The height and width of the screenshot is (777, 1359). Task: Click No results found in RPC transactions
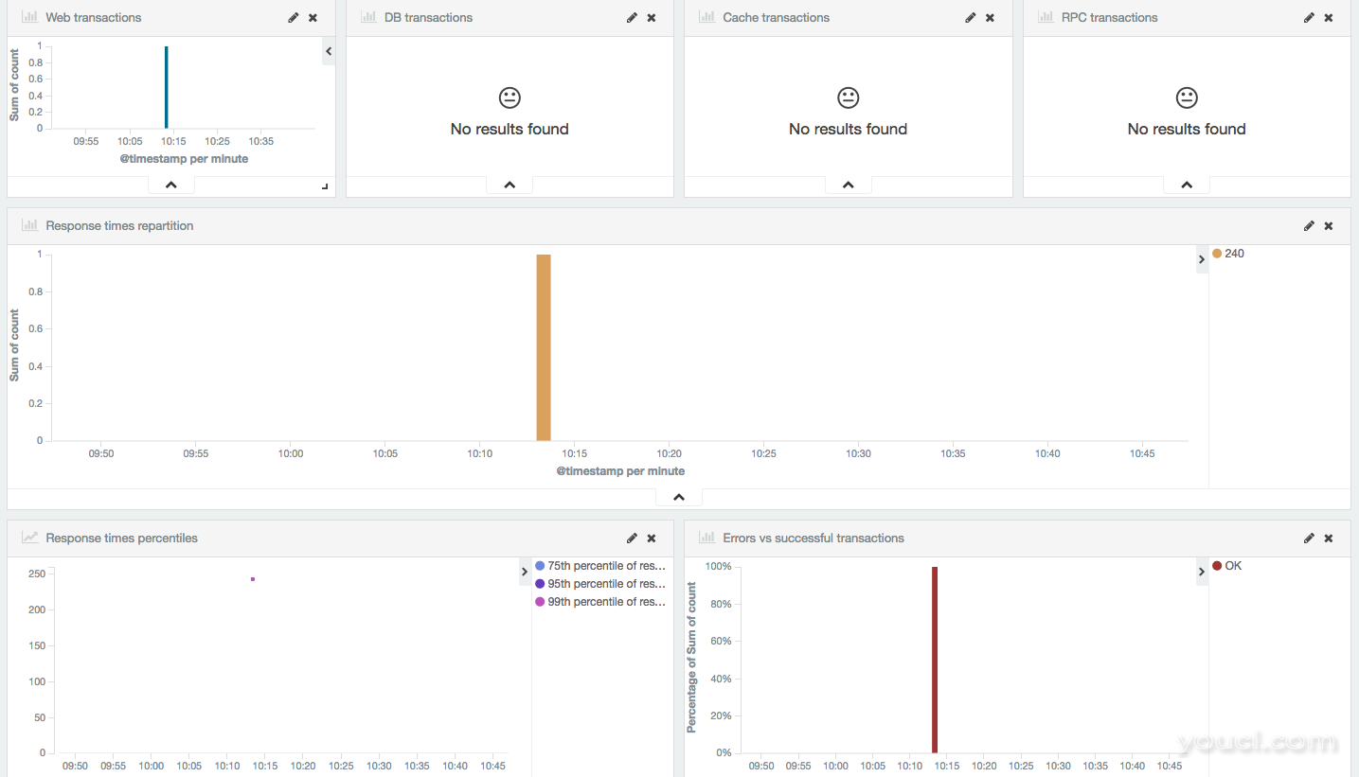pos(1187,130)
